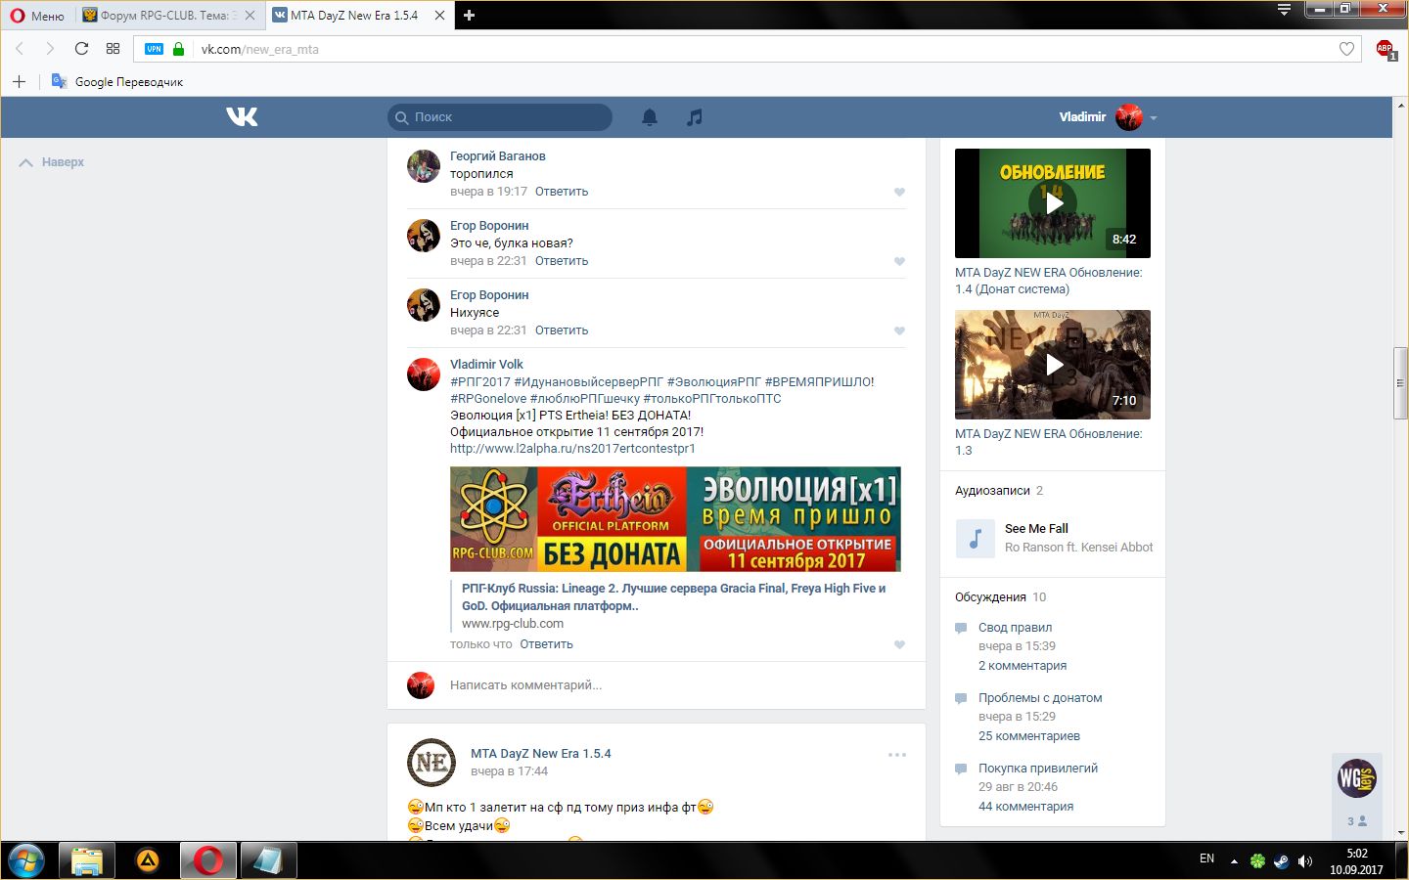1409x880 pixels.
Task: Open the volume speaker tray icon
Action: pos(1304,861)
